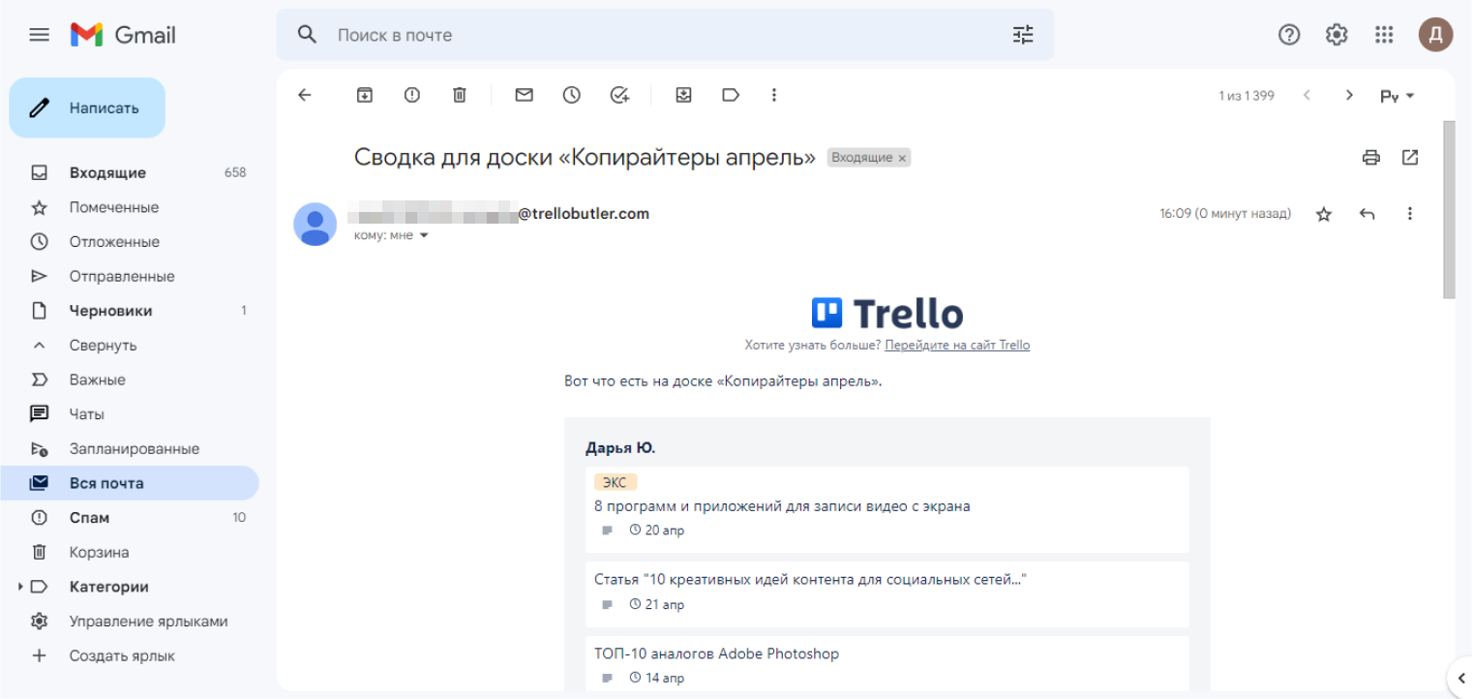The height and width of the screenshot is (699, 1472).
Task: Show recipient details «кому: мне» arrow
Action: (423, 235)
